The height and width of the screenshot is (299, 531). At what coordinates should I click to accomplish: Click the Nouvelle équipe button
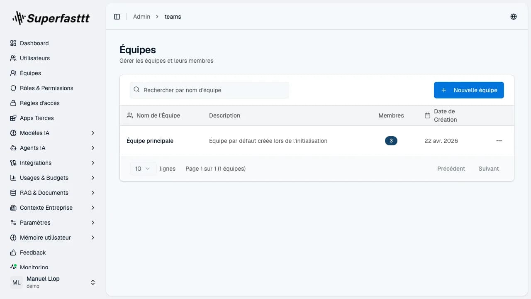click(469, 90)
